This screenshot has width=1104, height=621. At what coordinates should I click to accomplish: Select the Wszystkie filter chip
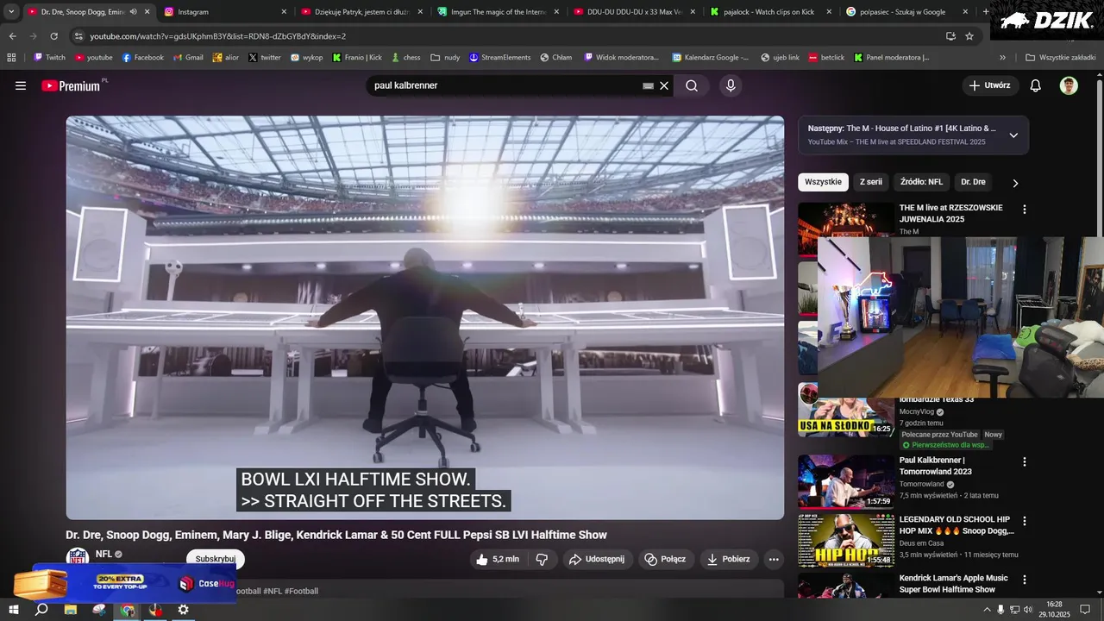click(x=823, y=182)
